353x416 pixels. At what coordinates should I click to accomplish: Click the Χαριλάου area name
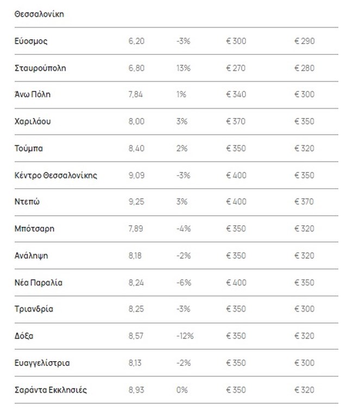(x=33, y=121)
